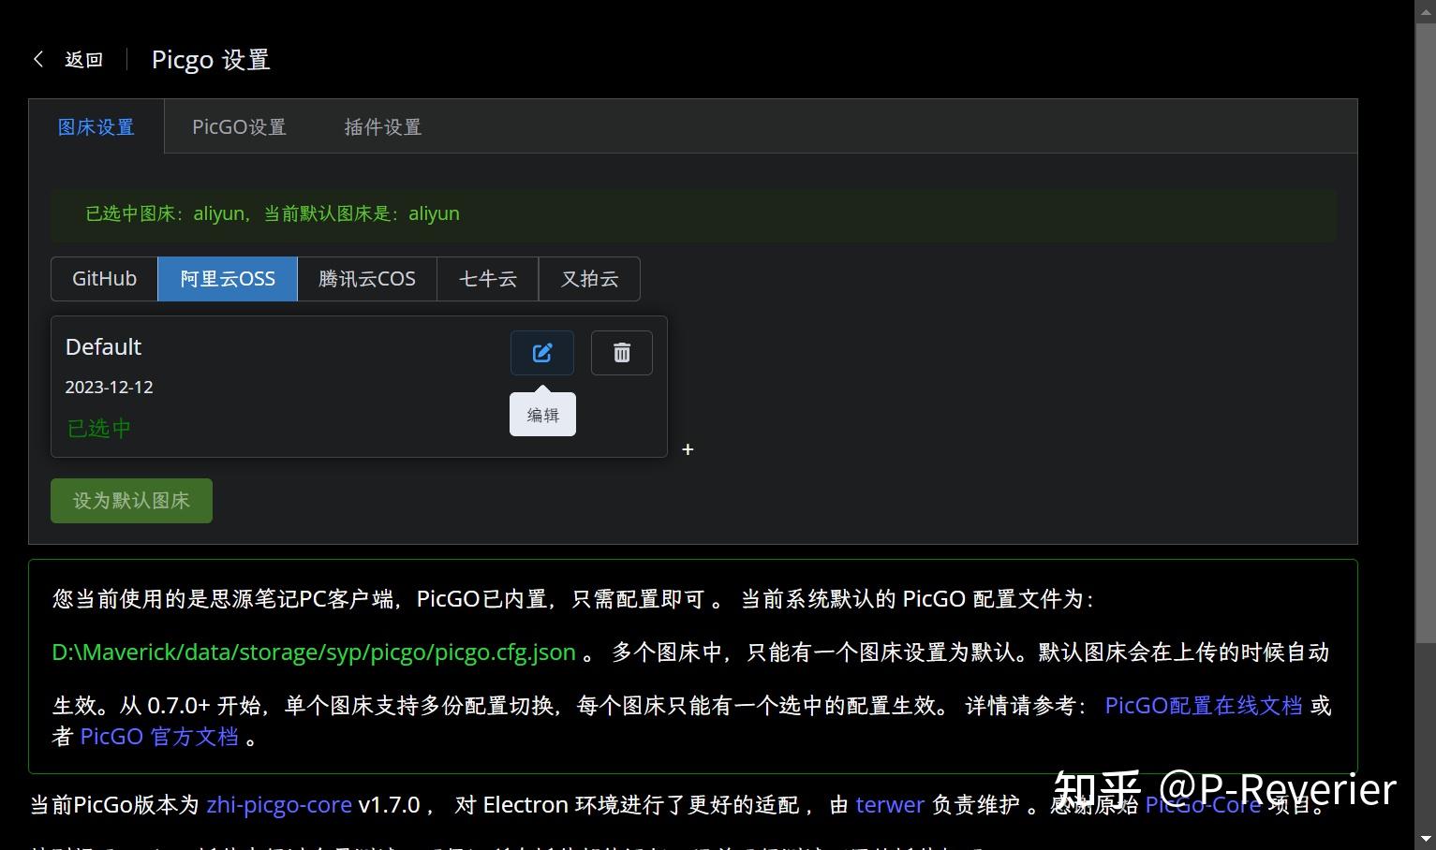Open the PicGO配置在线文档 link
This screenshot has height=850, width=1436.
(1203, 705)
